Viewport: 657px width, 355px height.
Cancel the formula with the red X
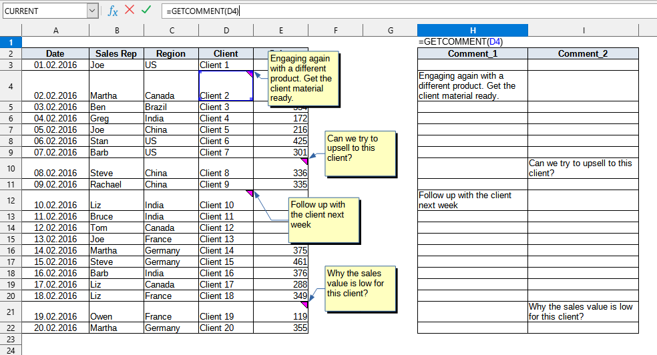tap(130, 11)
